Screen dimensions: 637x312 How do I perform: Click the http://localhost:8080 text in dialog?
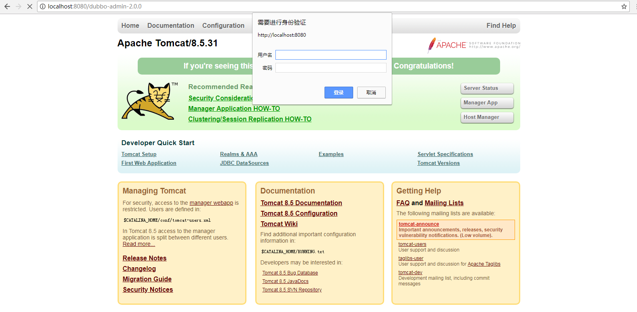[x=282, y=35]
